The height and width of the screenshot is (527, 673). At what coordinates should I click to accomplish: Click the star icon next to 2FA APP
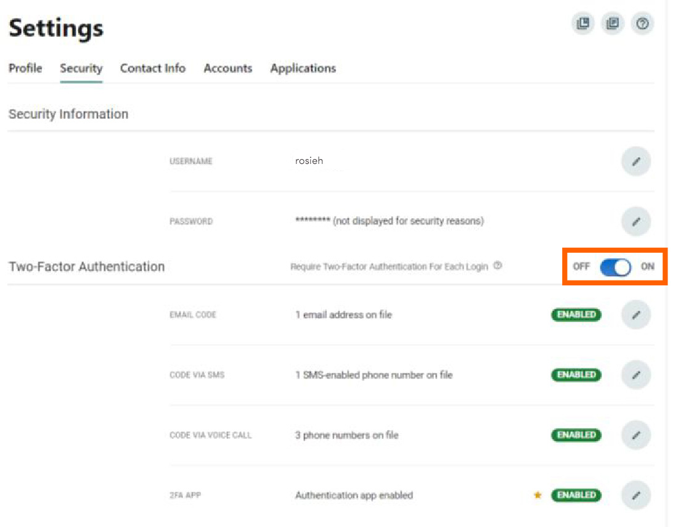click(x=537, y=495)
